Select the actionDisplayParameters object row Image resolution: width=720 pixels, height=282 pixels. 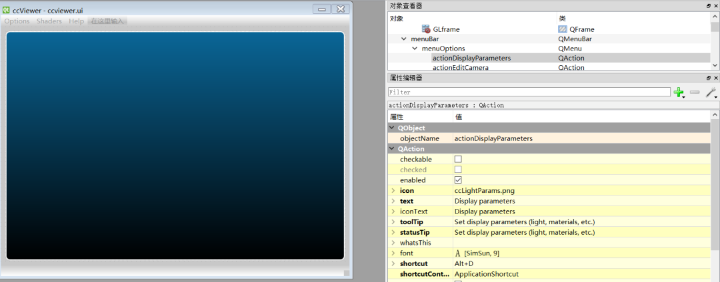pyautogui.click(x=549, y=58)
